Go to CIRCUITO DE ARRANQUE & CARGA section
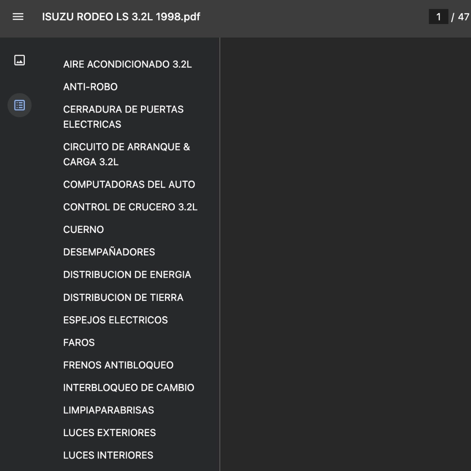471x471 pixels. pos(127,154)
